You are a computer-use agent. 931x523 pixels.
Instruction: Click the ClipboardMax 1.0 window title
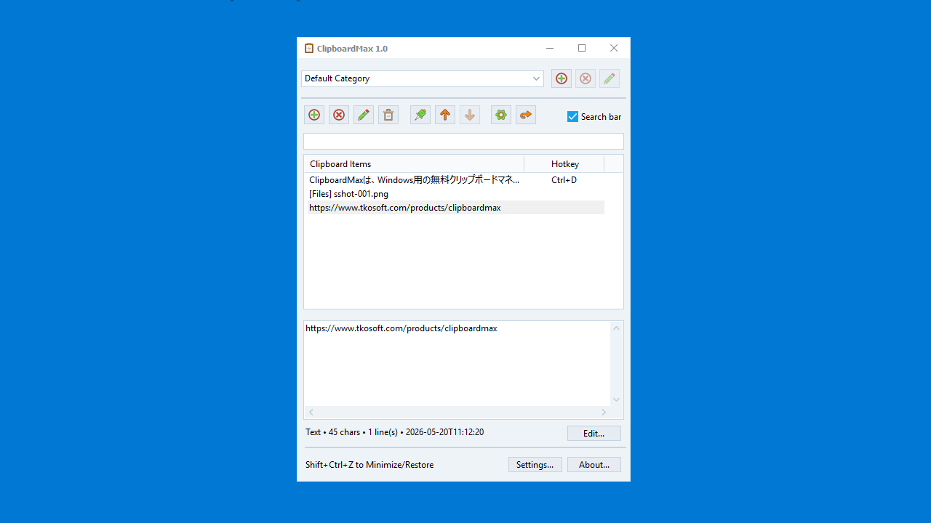(x=352, y=49)
